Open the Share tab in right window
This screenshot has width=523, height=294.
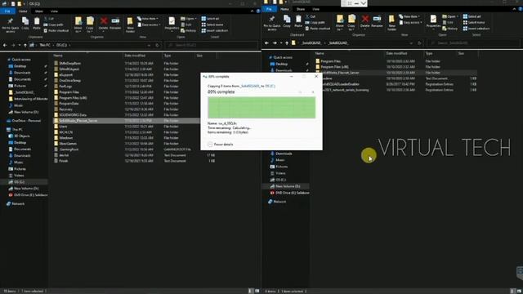click(301, 9)
